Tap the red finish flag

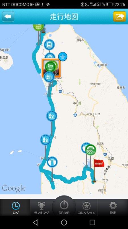pyautogui.click(x=99, y=164)
